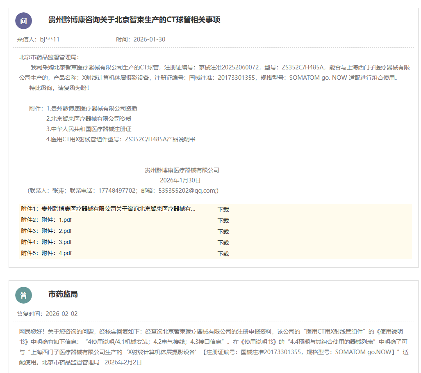Download the 附件2 file 1.pdf

coord(223,220)
